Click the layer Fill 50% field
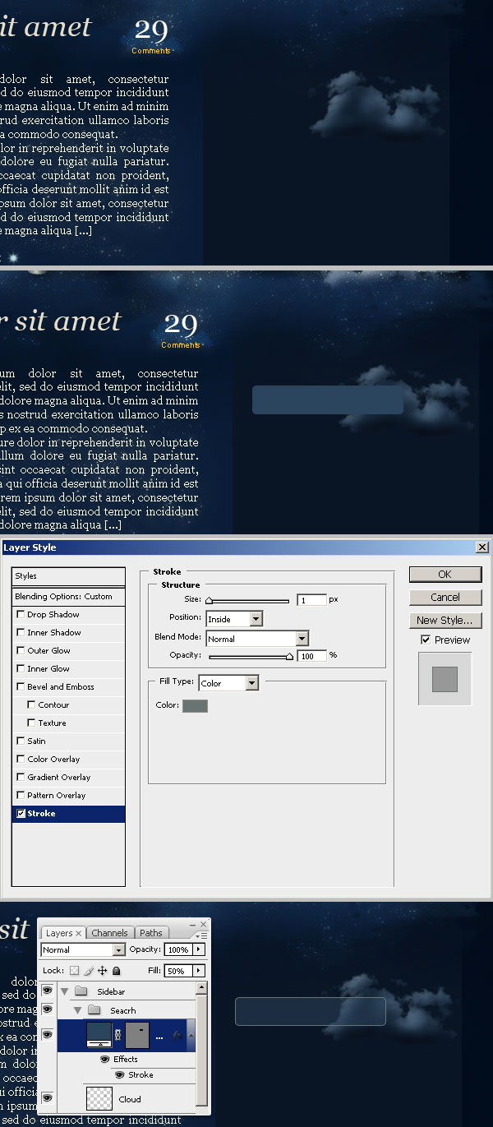This screenshot has width=493, height=1127. click(x=178, y=971)
